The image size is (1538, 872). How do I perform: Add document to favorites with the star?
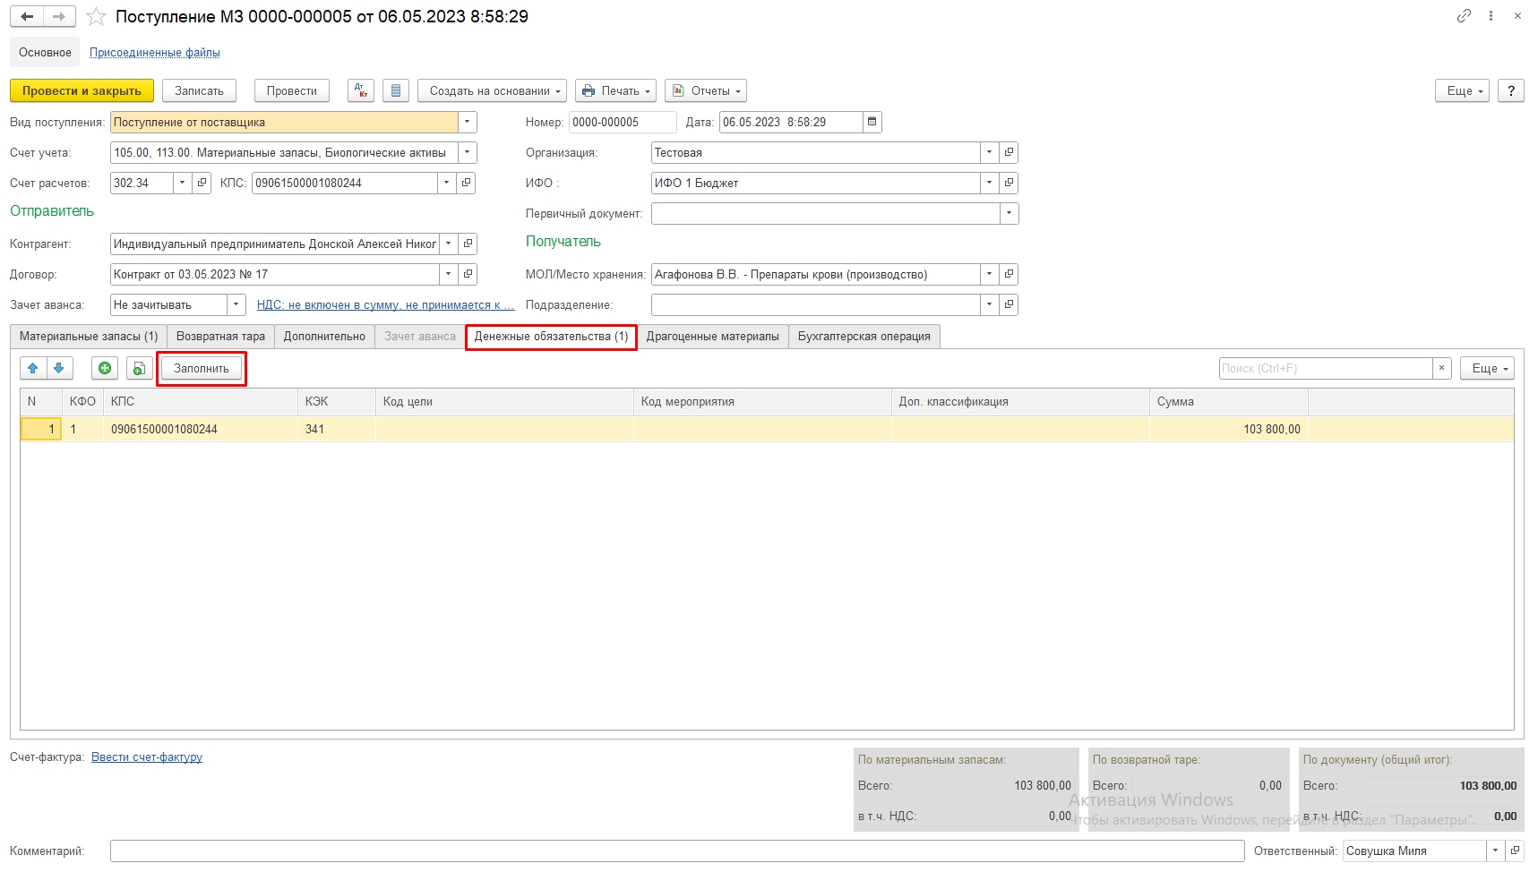pyautogui.click(x=97, y=17)
